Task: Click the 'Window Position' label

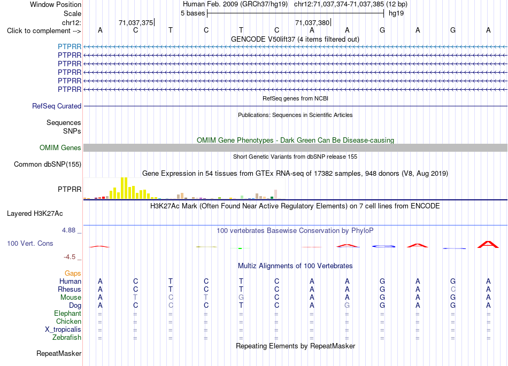Action: pyautogui.click(x=56, y=4)
